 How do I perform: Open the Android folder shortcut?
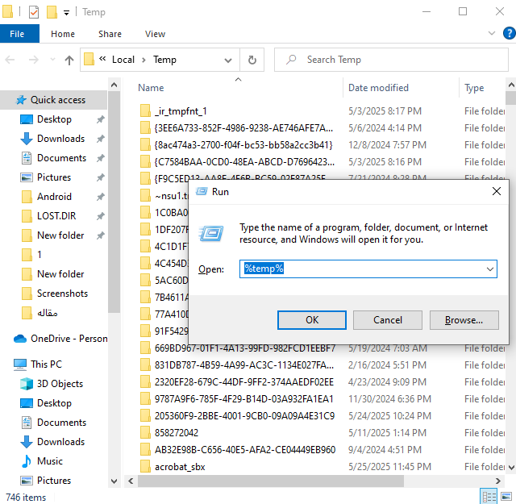[x=54, y=197]
